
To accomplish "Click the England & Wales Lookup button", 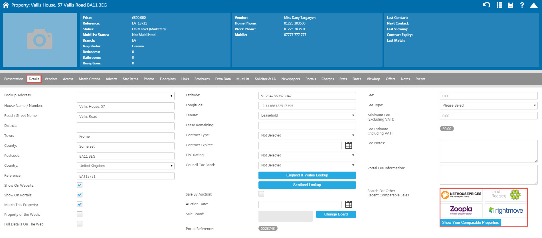I will tap(307, 175).
